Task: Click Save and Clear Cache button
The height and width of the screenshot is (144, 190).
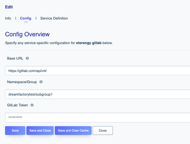Action: (x=73, y=131)
